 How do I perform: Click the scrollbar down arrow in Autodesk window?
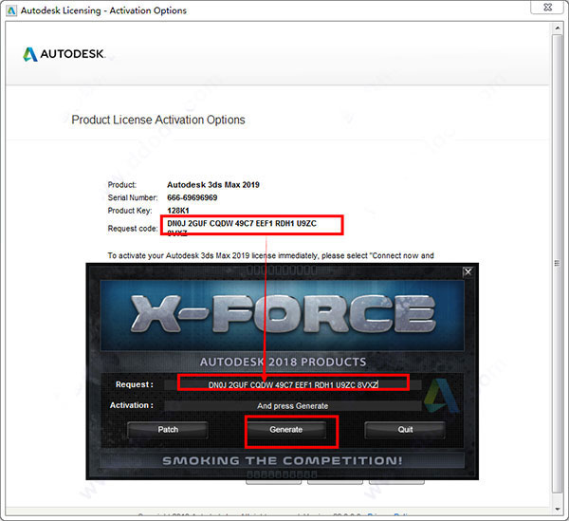click(x=558, y=510)
